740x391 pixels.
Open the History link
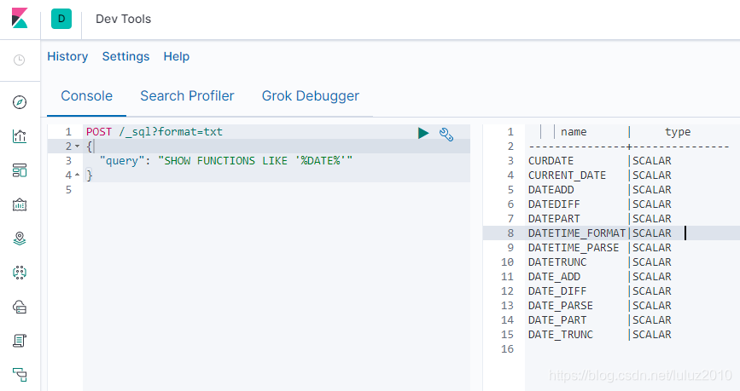67,56
